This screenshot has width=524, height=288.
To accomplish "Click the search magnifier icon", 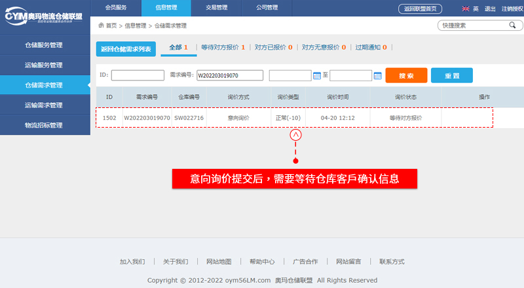I will point(512,26).
